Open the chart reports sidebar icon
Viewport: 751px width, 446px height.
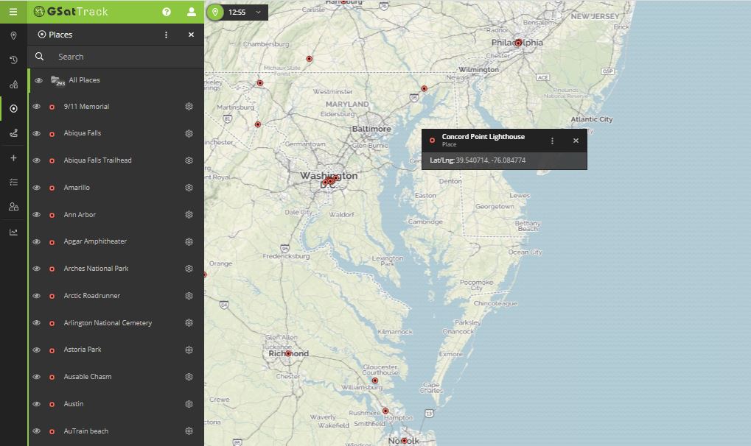click(x=13, y=232)
